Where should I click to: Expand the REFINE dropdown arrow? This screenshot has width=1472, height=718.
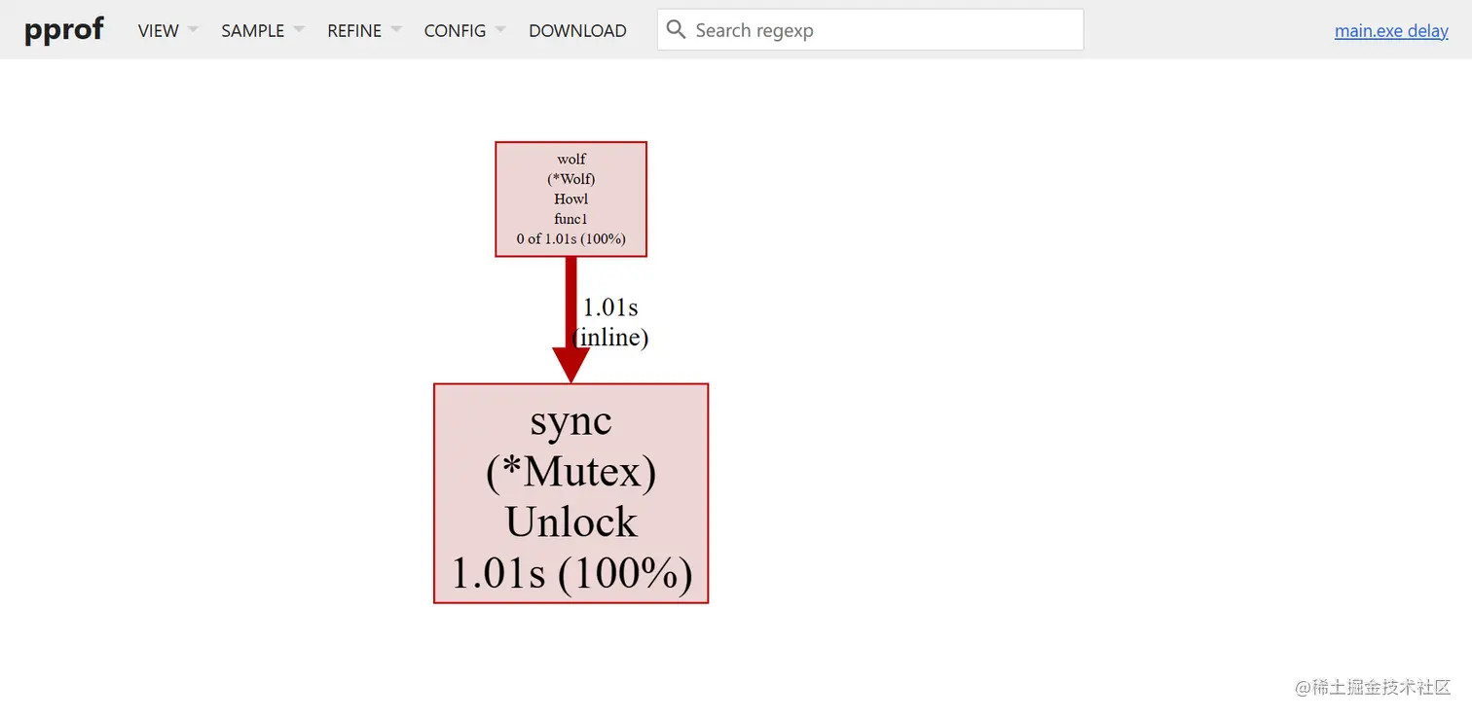pos(395,30)
